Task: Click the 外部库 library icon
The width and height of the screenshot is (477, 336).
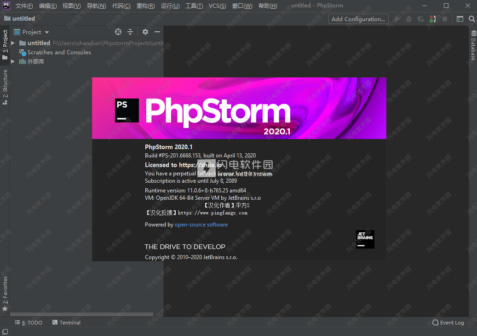Action: coord(23,62)
